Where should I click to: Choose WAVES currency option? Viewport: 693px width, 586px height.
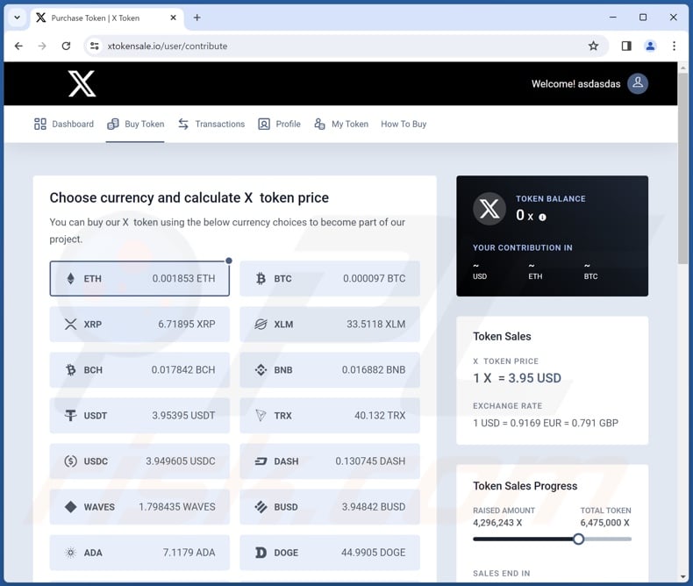[x=139, y=507]
